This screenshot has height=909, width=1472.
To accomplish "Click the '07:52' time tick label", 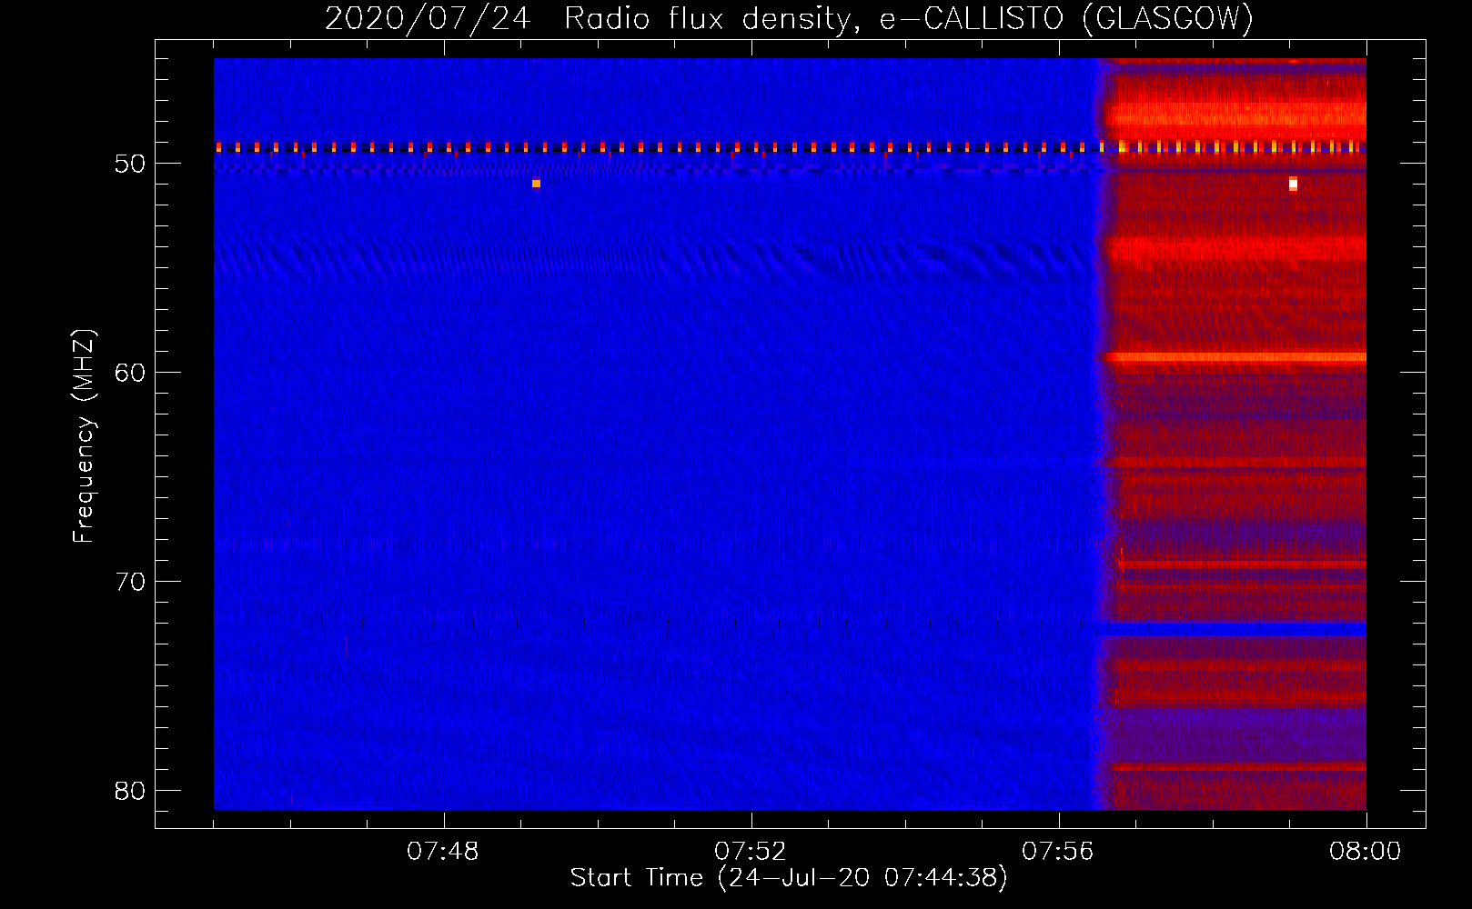I will pos(751,852).
